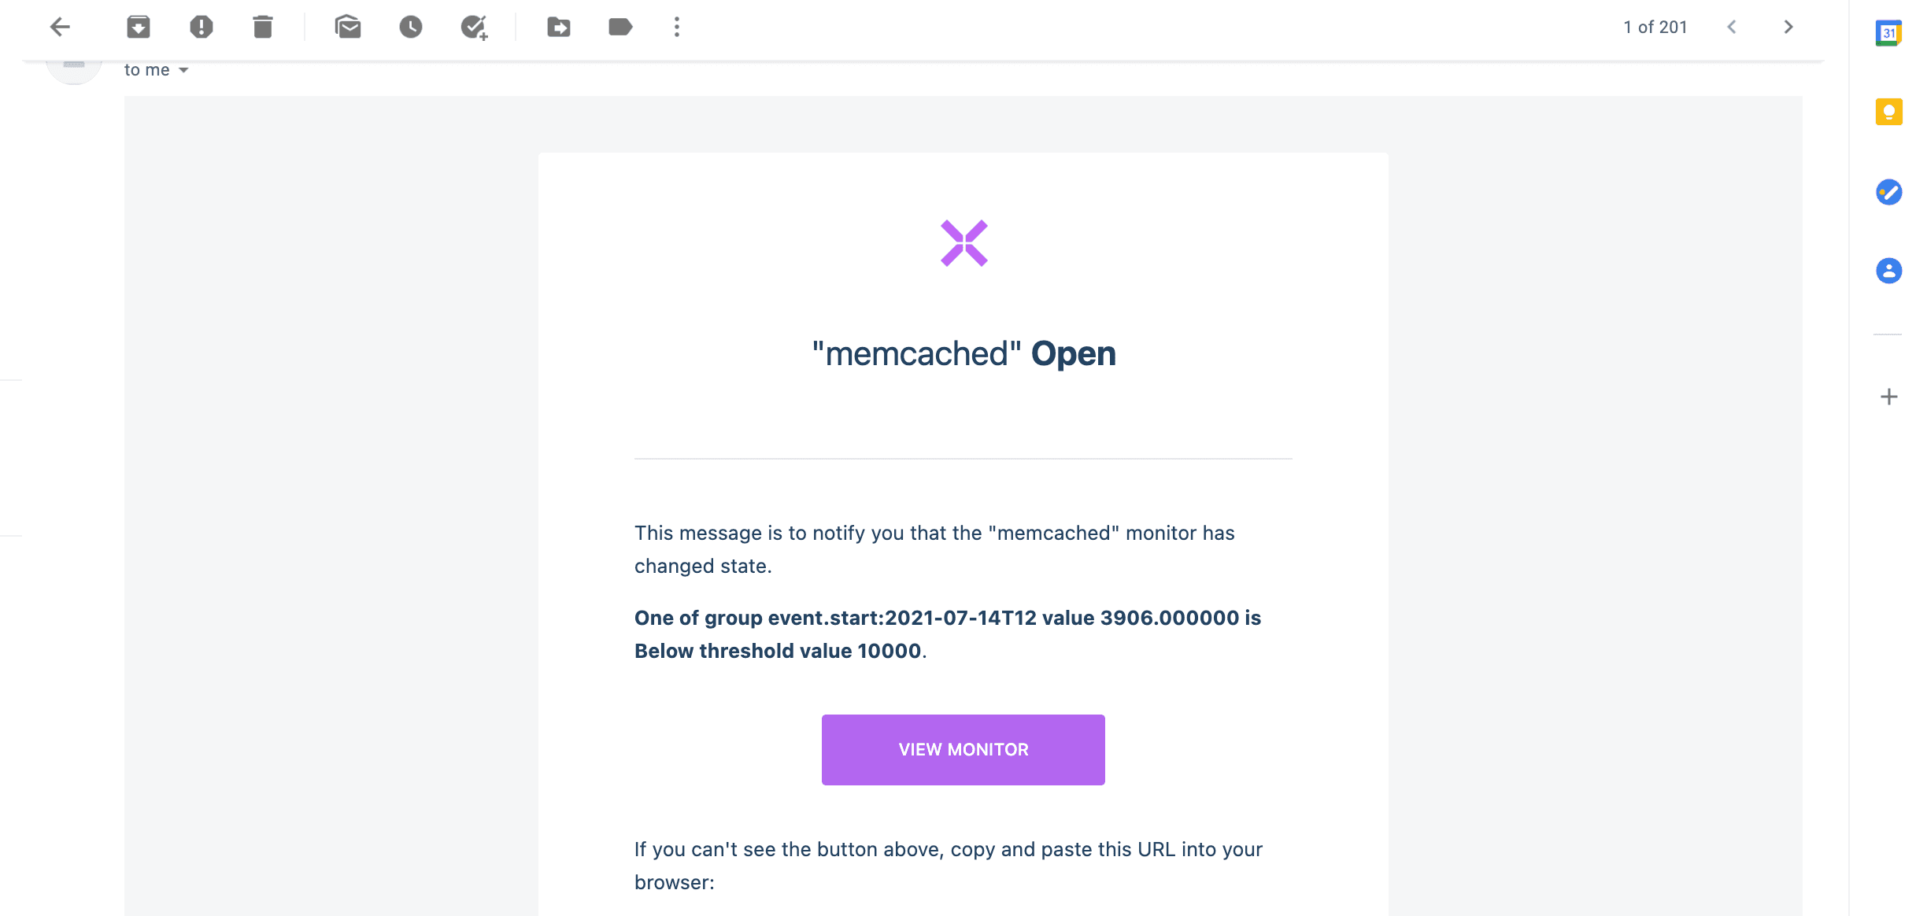Image resolution: width=1927 pixels, height=916 pixels.
Task: Mark the email as unread
Action: 348,28
